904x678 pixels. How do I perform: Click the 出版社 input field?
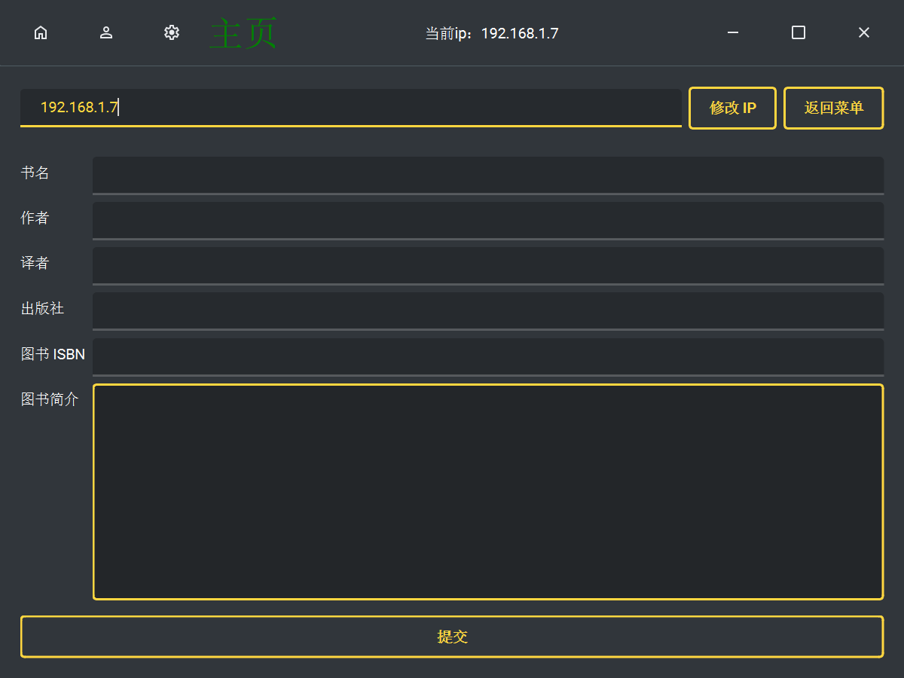click(487, 310)
